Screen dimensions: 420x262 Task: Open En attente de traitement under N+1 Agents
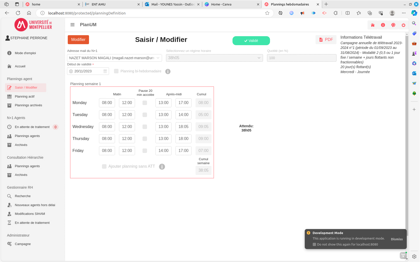(x=32, y=127)
